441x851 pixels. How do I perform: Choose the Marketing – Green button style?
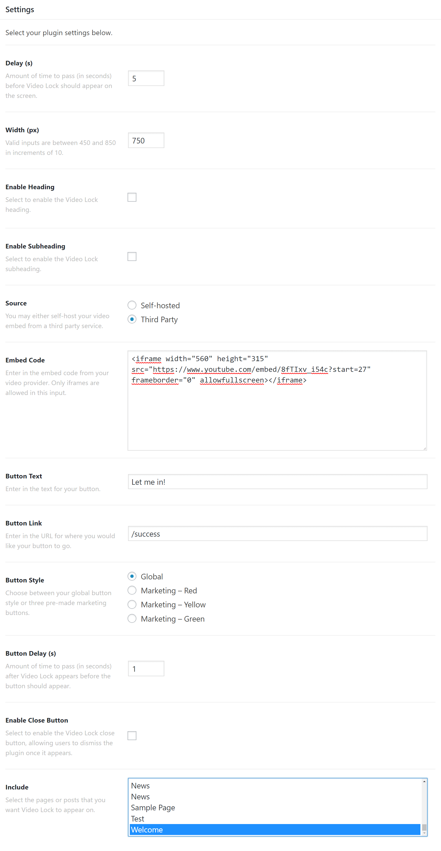coord(132,619)
